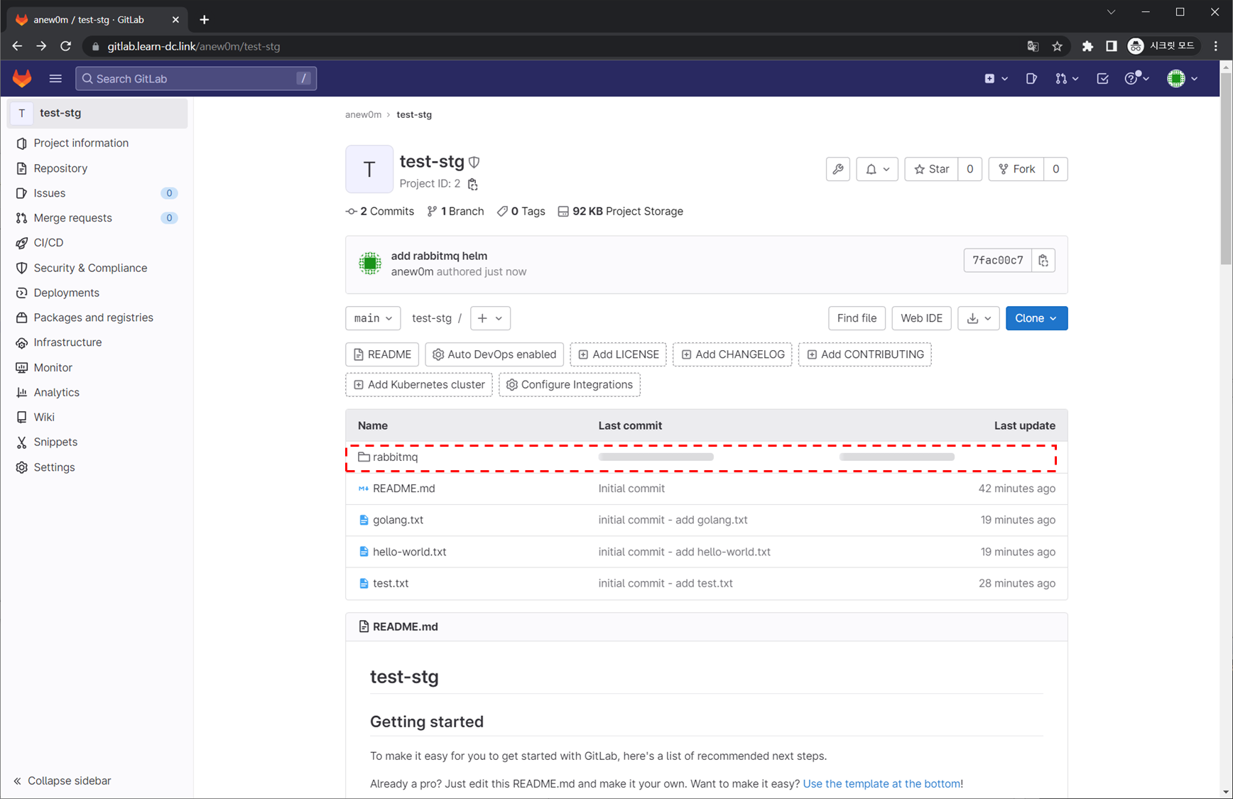Viewport: 1233px width, 799px height.
Task: Open the issues icon in top bar
Action: coord(1031,78)
